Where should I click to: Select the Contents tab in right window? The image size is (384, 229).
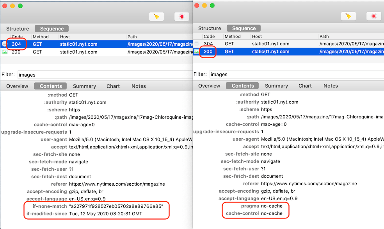coord(243,86)
